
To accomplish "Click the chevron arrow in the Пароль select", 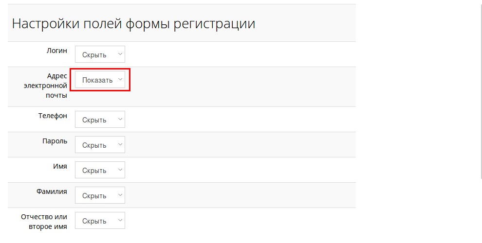I will click(x=120, y=145).
